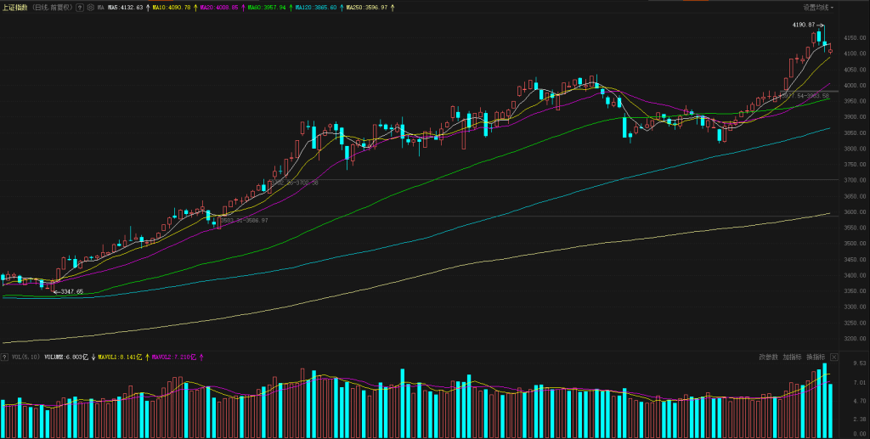Click 改参数 in the volume panel
This screenshot has height=439, width=870.
pyautogui.click(x=768, y=357)
